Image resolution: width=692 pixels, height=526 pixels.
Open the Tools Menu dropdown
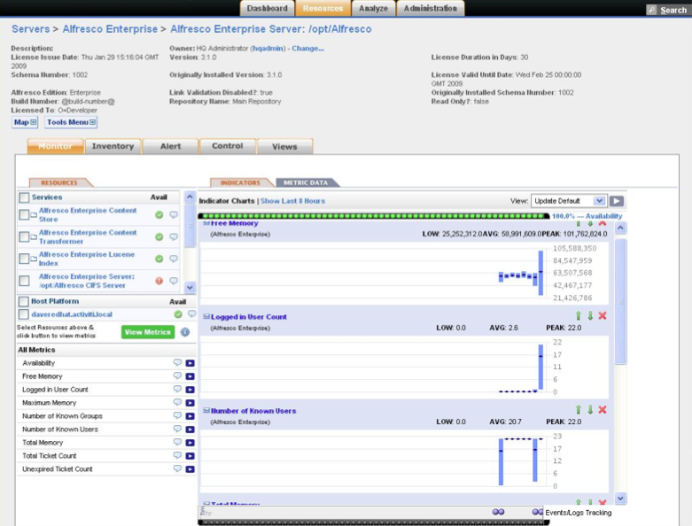(x=71, y=122)
